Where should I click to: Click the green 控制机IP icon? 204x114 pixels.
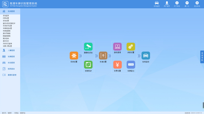[x=88, y=65]
